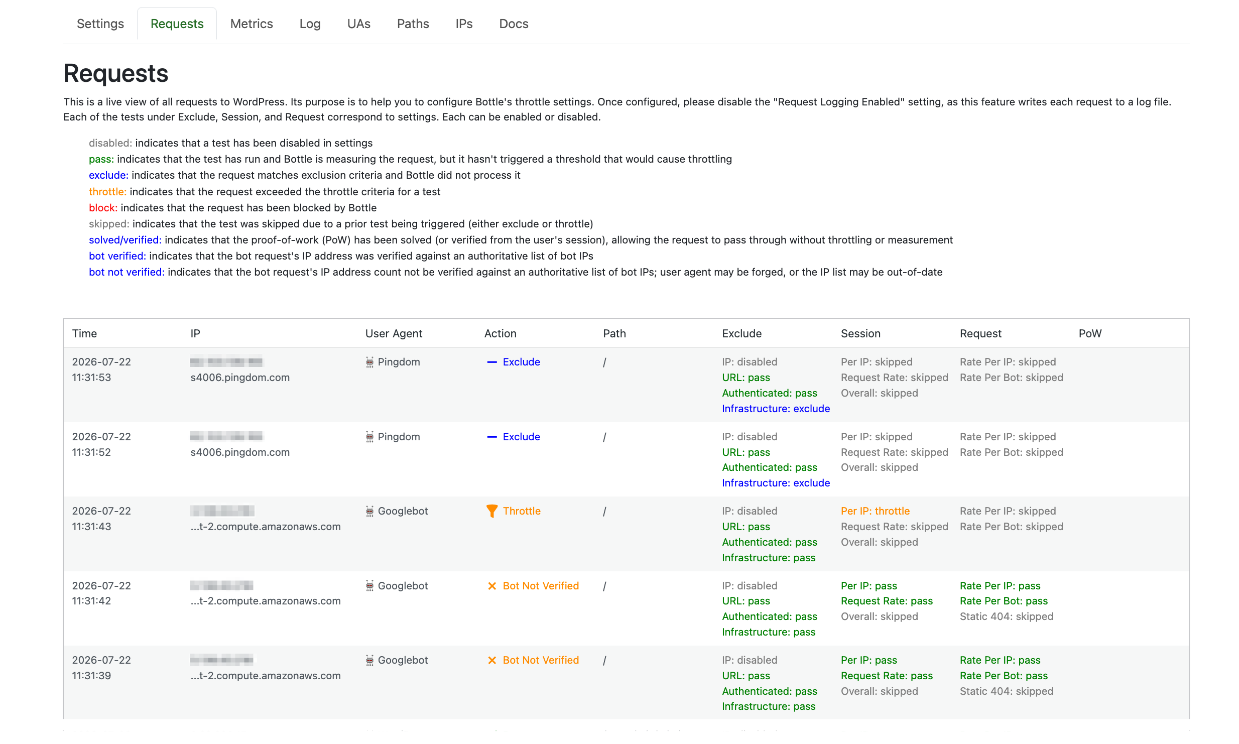Click Infrastructure: exclude in the 11:31:53 row
Viewport: 1239px width, 744px height.
click(x=776, y=409)
